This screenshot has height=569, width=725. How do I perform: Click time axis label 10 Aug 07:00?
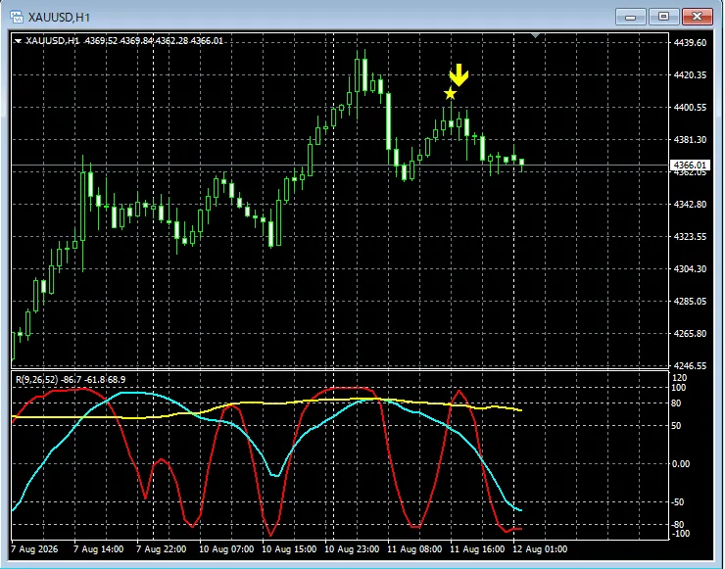coord(226,549)
